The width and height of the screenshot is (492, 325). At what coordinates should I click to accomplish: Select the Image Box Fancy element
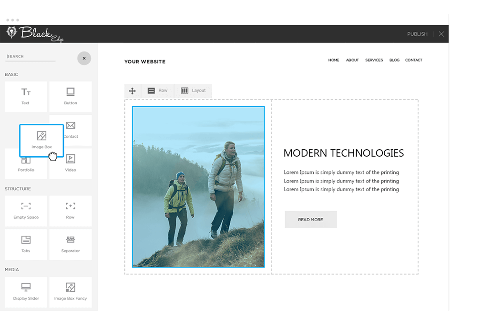(x=70, y=292)
